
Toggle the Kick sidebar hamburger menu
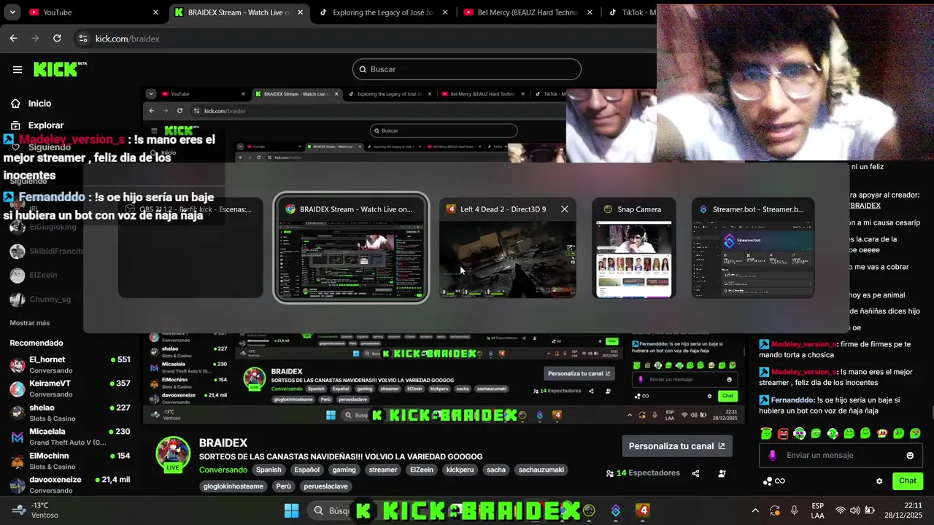[x=18, y=69]
